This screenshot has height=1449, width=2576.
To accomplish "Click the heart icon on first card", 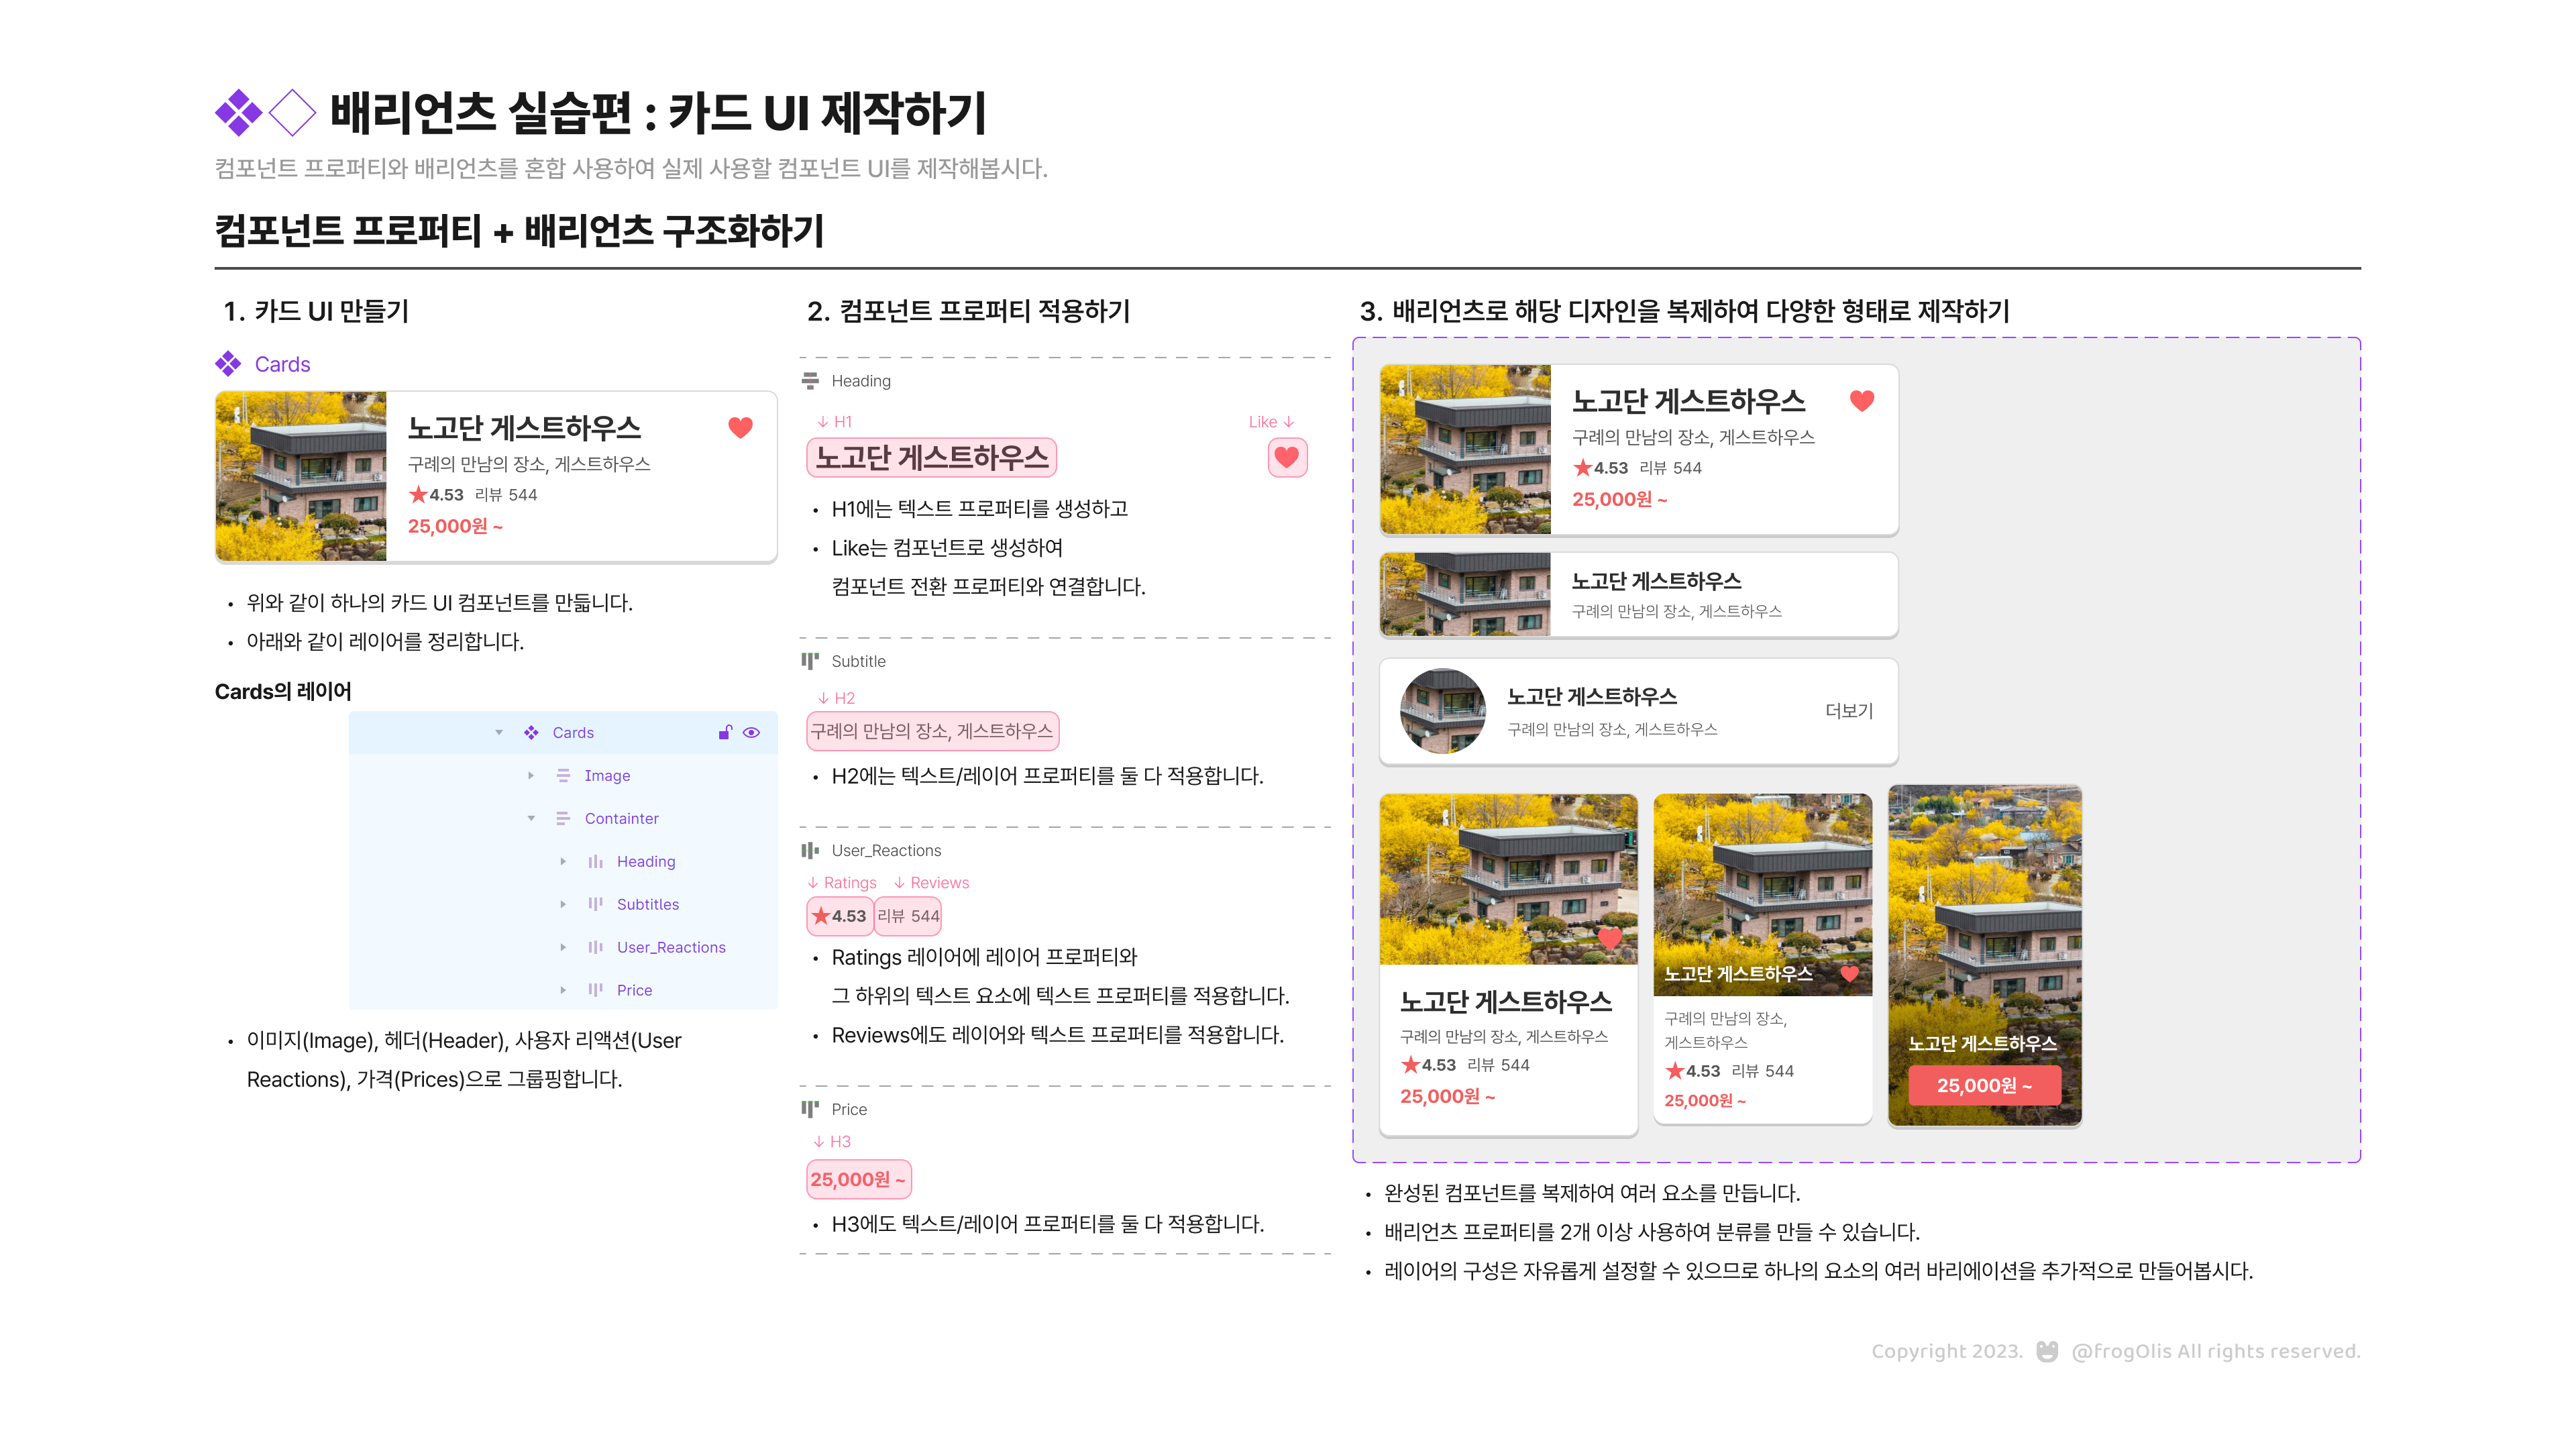I will (x=740, y=427).
